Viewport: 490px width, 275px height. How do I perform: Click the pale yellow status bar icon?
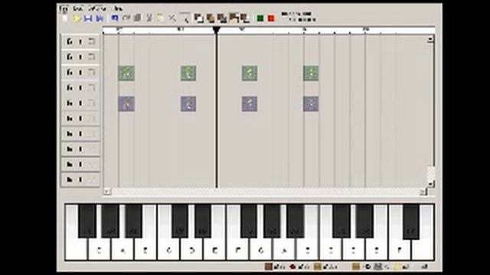(397, 267)
